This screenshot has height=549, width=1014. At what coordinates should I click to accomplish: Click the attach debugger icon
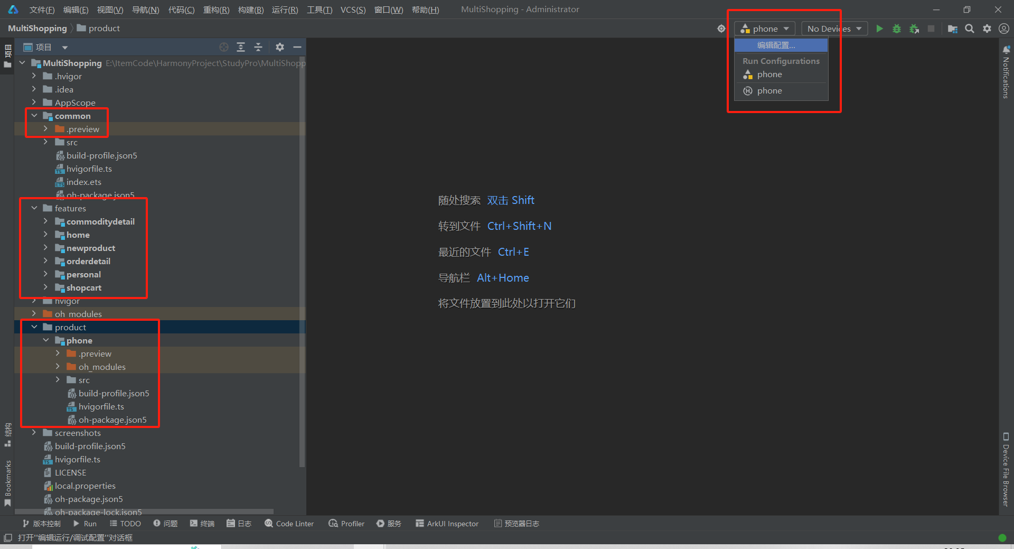pos(914,29)
